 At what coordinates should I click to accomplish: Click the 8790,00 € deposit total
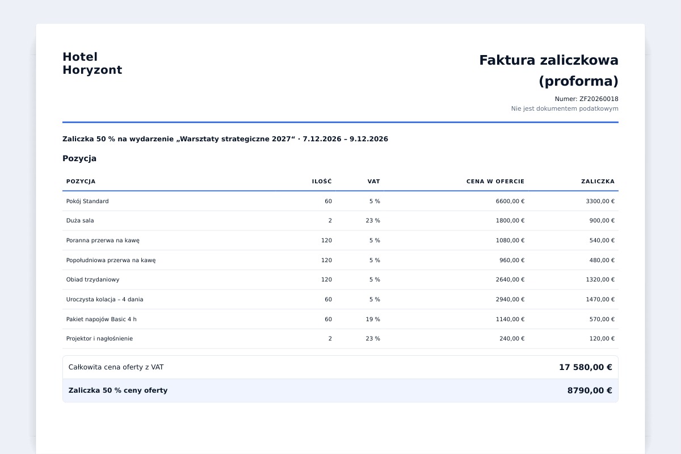coord(590,390)
